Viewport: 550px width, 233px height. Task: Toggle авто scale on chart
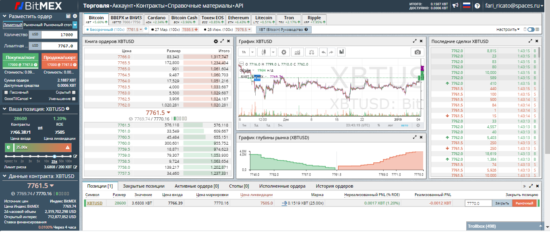pyautogui.click(x=405, y=125)
